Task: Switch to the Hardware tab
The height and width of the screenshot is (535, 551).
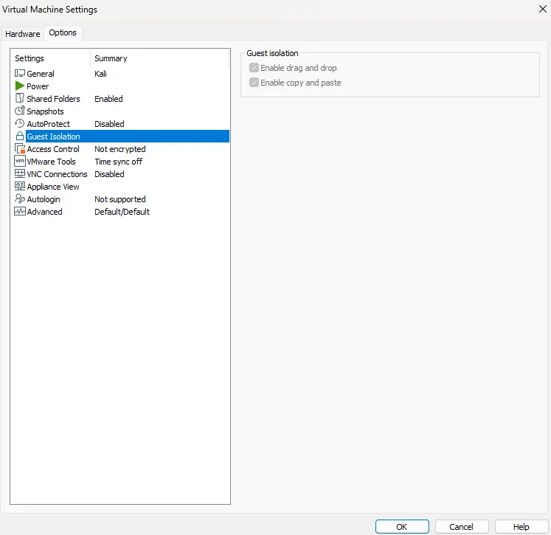Action: point(22,34)
